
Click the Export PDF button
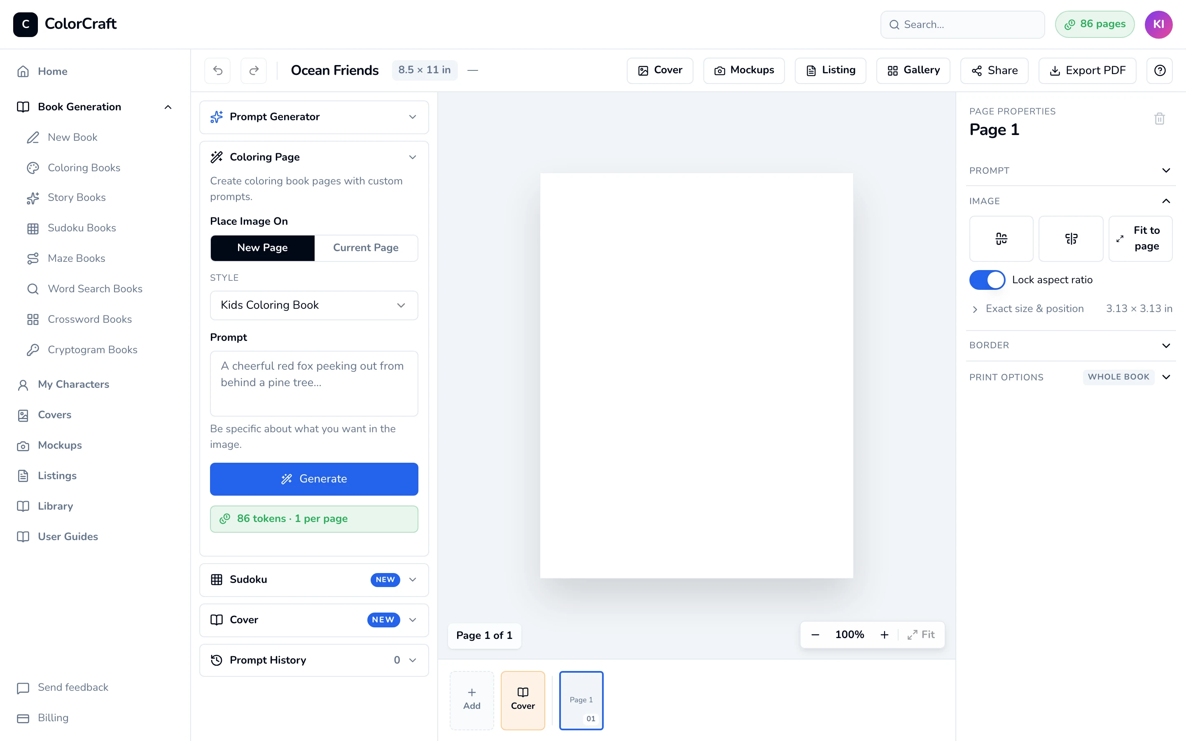pos(1087,70)
